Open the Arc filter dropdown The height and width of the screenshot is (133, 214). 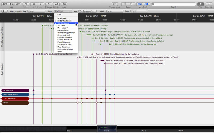coord(87,11)
